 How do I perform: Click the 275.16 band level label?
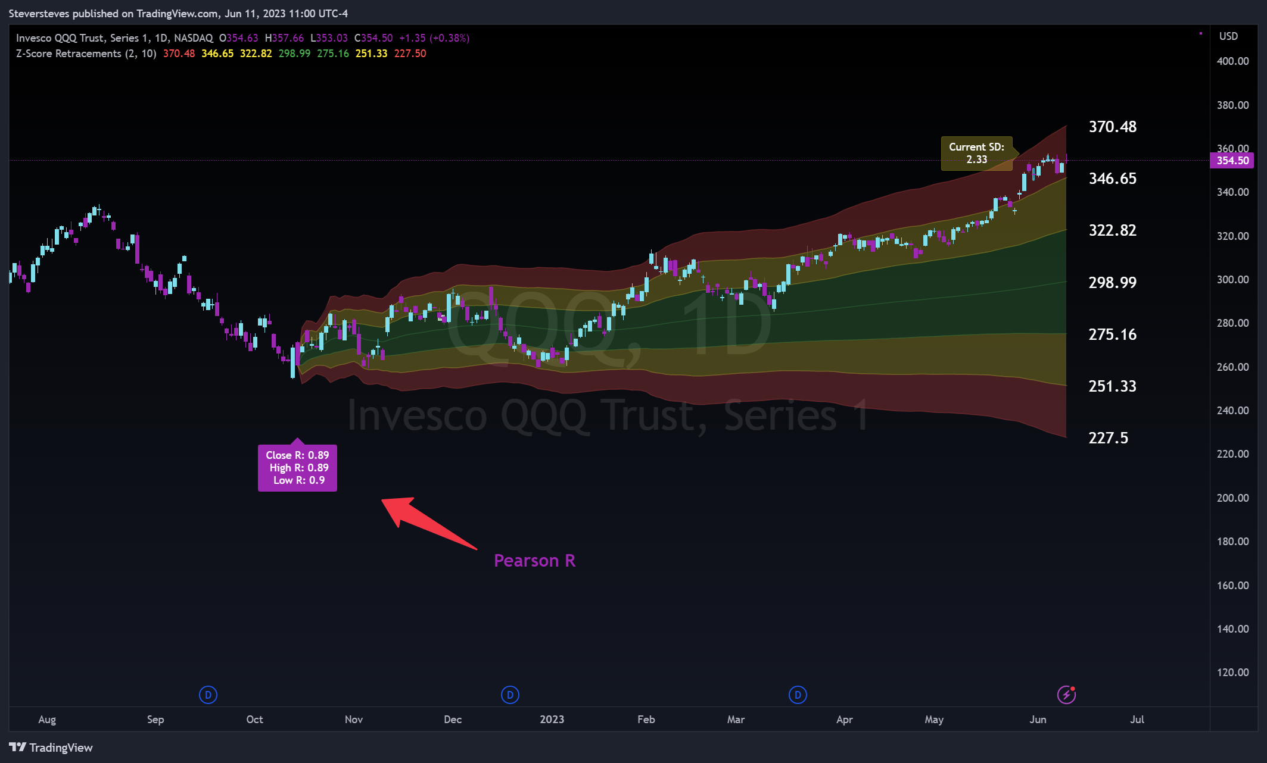click(1112, 334)
